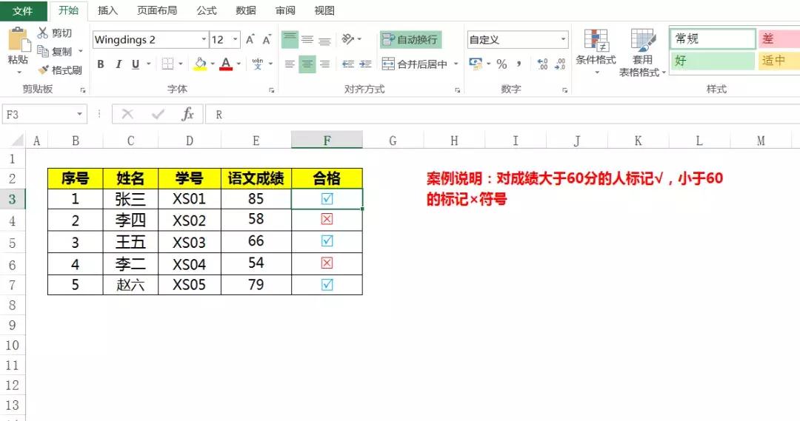Open Conditional Formatting (条件格式) menu

tap(596, 51)
